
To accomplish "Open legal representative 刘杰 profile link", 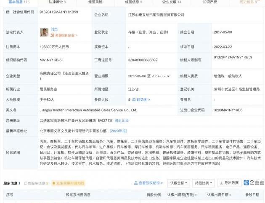I will click(x=54, y=29).
